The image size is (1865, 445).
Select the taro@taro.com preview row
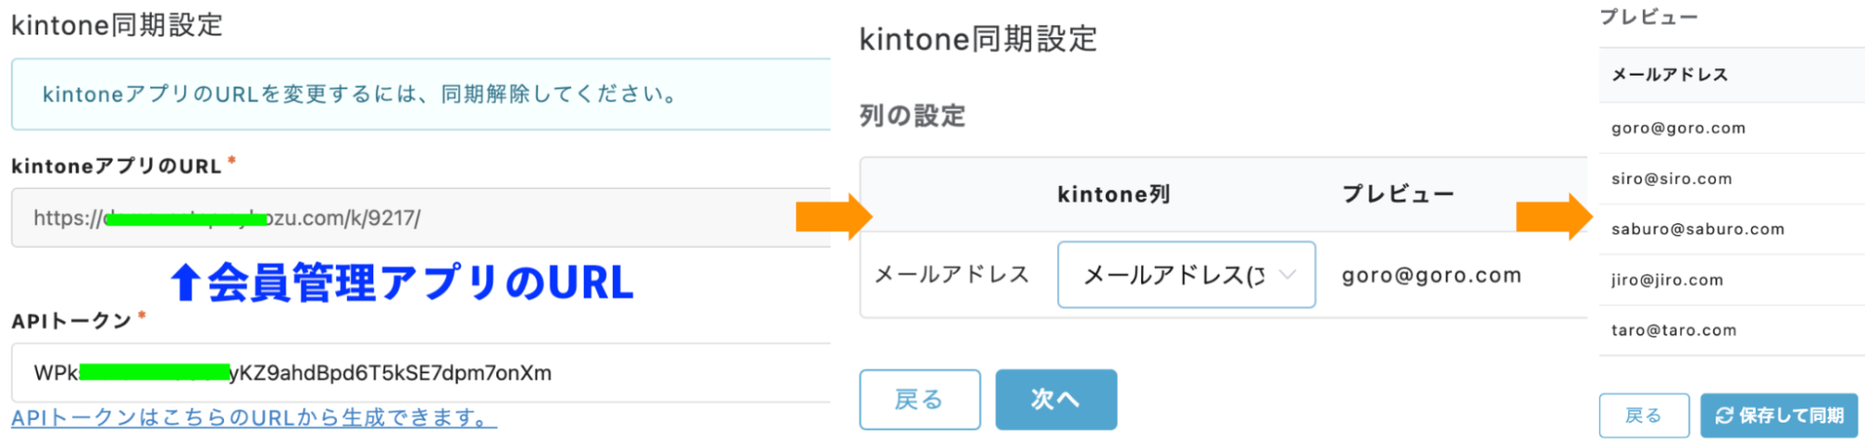pos(1732,330)
